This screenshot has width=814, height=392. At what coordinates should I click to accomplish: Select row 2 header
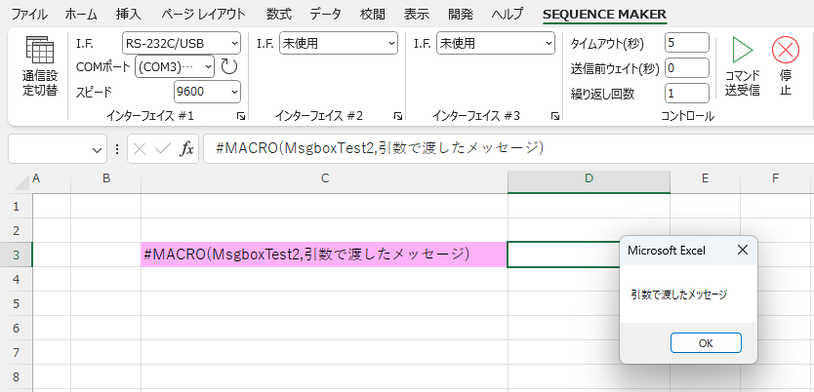[x=16, y=230]
